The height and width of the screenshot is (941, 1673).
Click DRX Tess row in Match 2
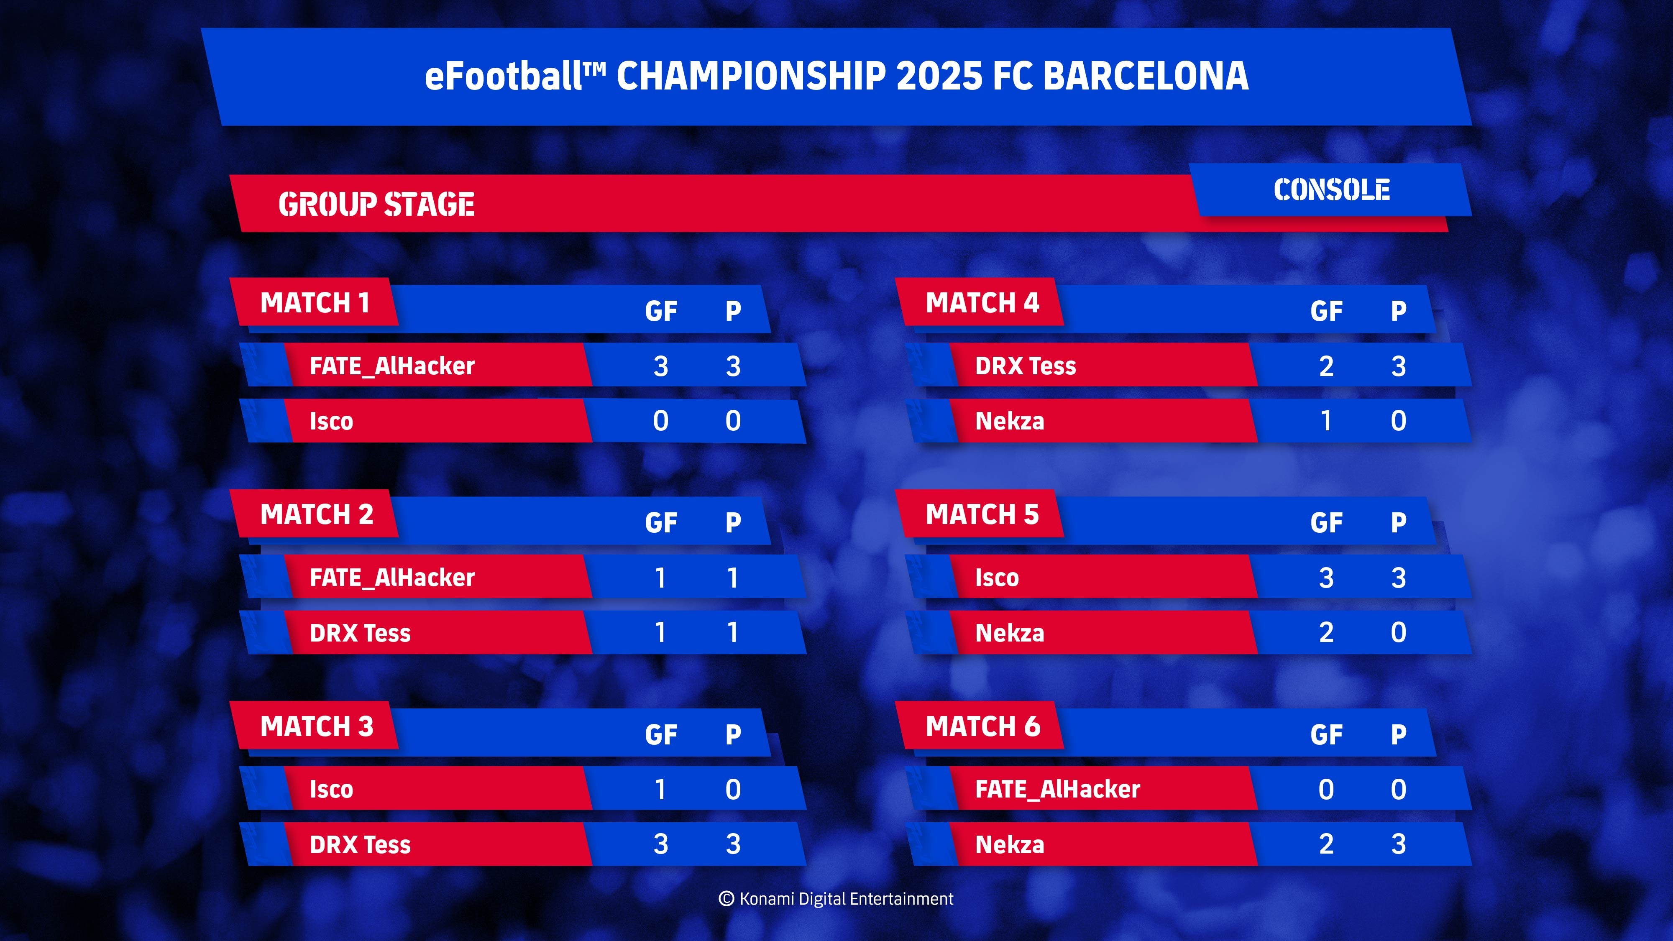coord(523,632)
